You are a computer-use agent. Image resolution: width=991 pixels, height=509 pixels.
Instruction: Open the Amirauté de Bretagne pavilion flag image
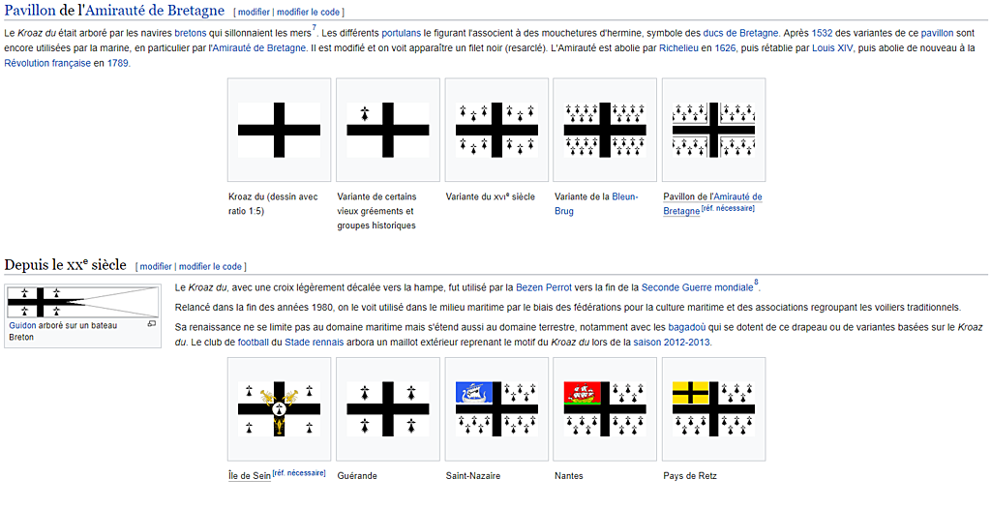pyautogui.click(x=713, y=130)
